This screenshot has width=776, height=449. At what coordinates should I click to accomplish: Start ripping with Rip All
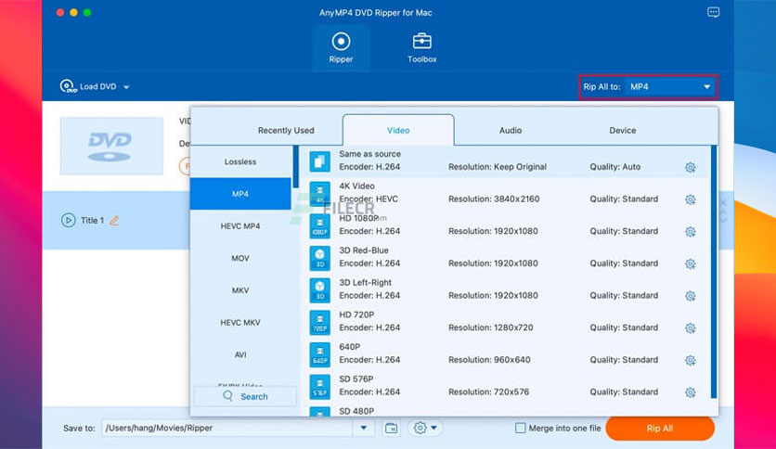[x=660, y=429]
